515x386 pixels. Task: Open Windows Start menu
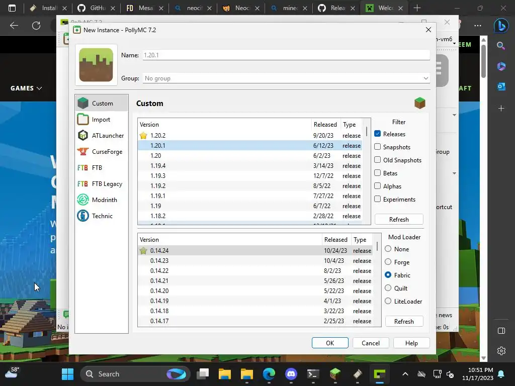click(x=68, y=374)
